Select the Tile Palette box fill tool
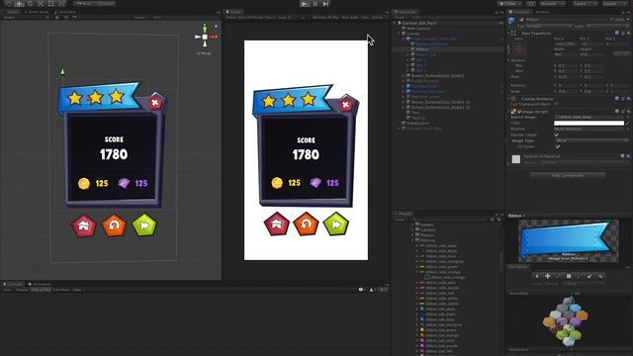Viewport: 633px width, 356px height. click(569, 276)
